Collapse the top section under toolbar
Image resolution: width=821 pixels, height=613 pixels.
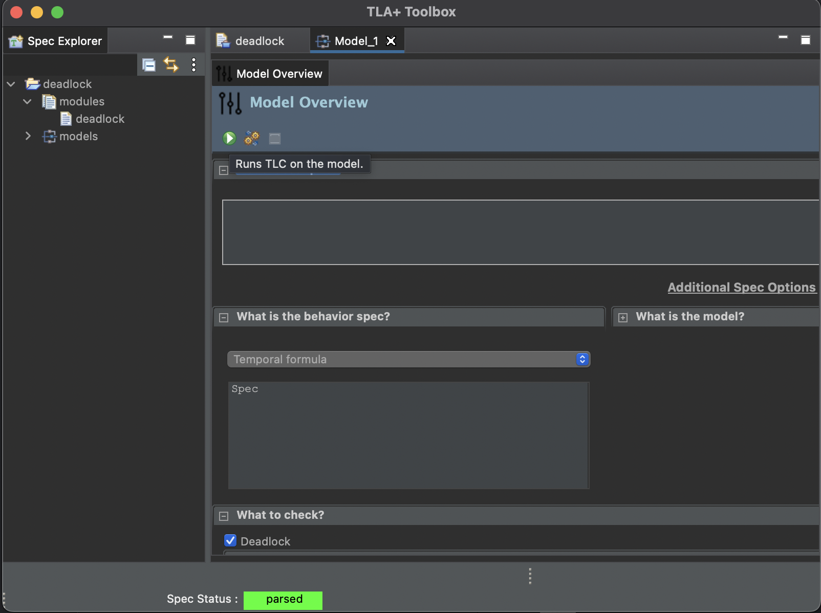224,170
